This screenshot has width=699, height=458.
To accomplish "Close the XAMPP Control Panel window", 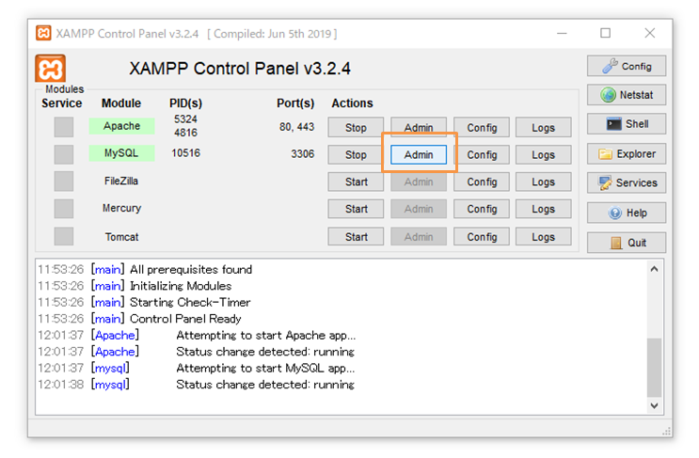I will [649, 33].
